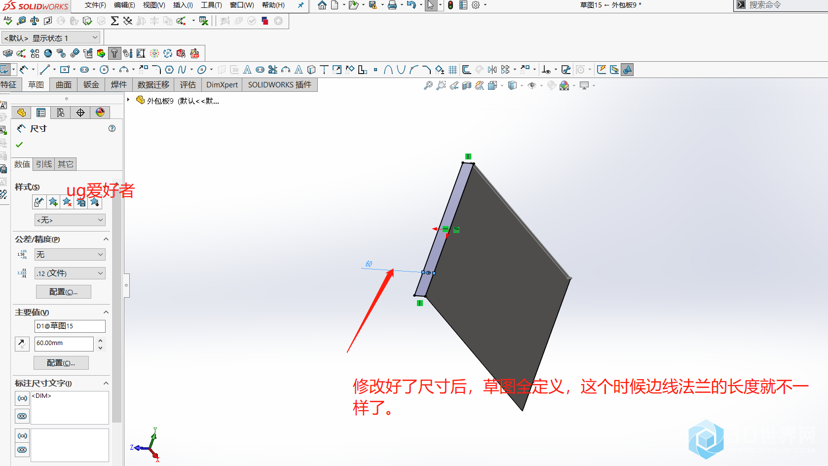The image size is (828, 466).
Task: Collapse the 主要值 section
Action: pyautogui.click(x=106, y=312)
